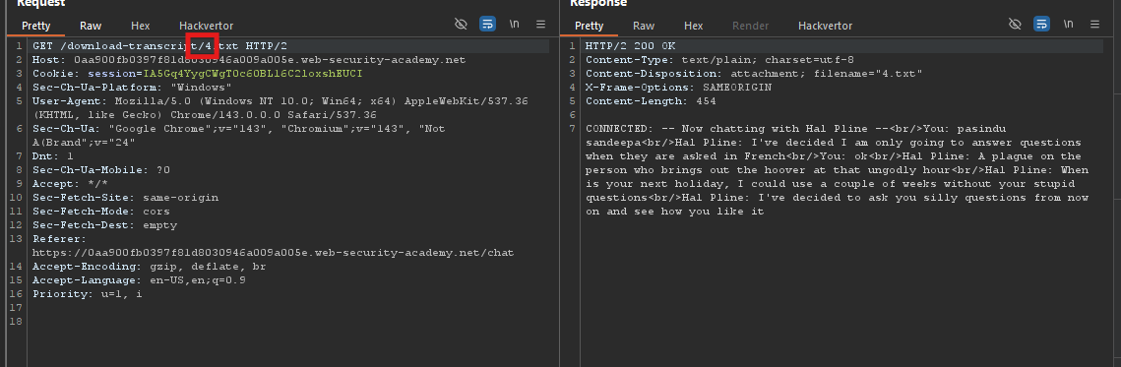This screenshot has height=367, width=1121.
Task: Click the GET /download-transcript request line
Action: pos(160,46)
